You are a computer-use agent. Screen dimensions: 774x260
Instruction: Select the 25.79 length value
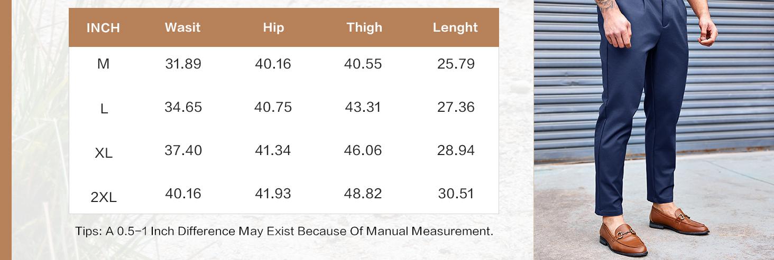(x=456, y=64)
